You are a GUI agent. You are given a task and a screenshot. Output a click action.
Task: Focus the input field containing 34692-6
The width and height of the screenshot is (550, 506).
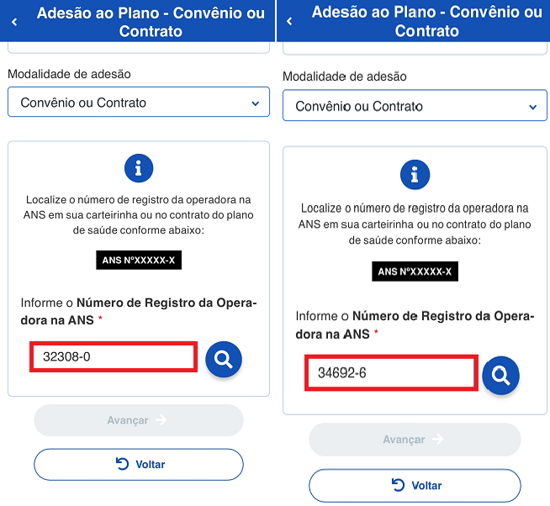(x=391, y=372)
